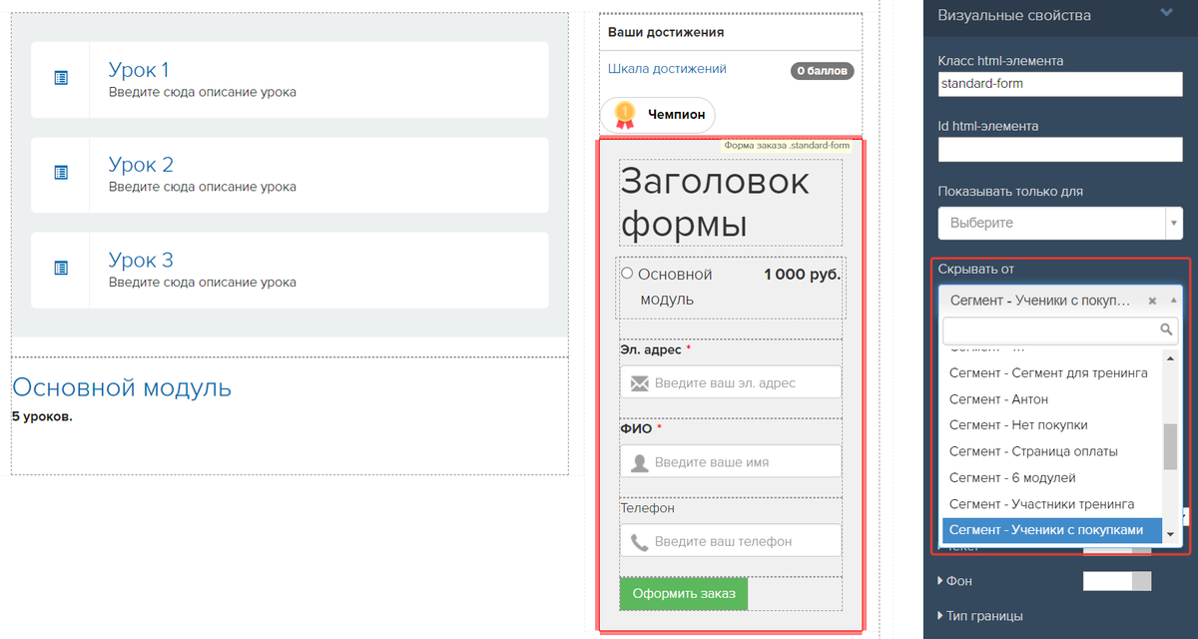Choose Сегмент - Нет покупки option
Image resolution: width=1198 pixels, height=639 pixels.
click(1053, 425)
